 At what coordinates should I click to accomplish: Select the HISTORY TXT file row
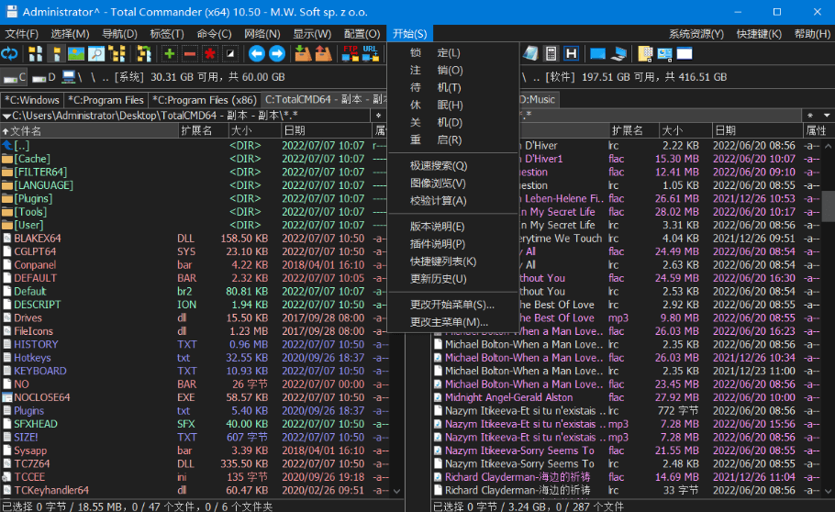coord(195,345)
